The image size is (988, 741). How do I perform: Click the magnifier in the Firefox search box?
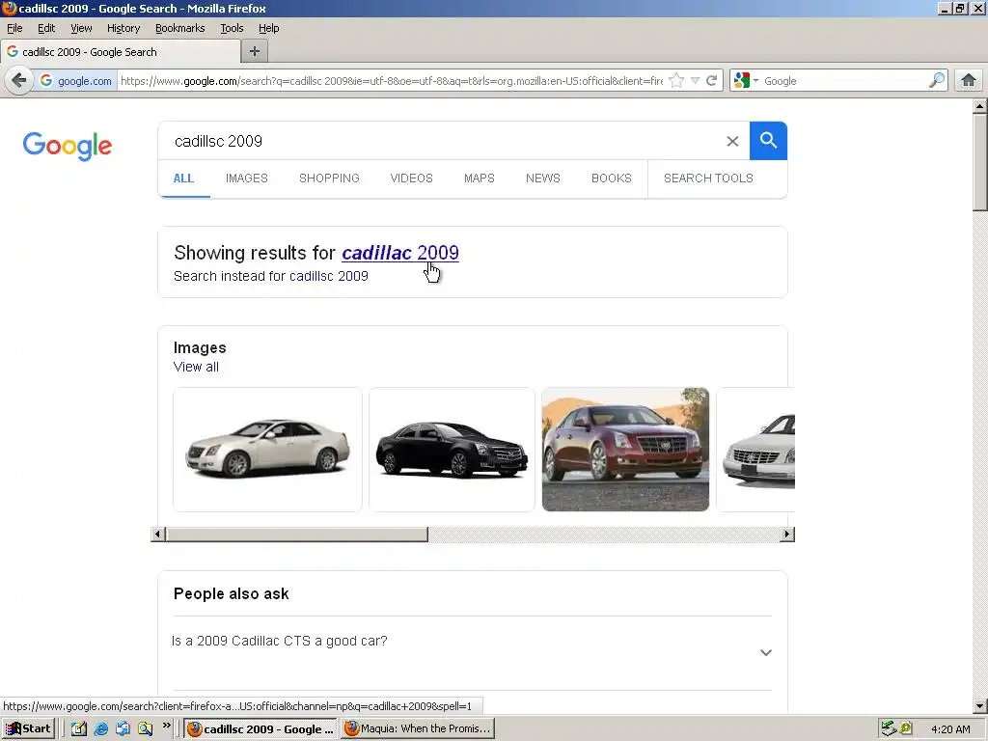click(x=936, y=81)
